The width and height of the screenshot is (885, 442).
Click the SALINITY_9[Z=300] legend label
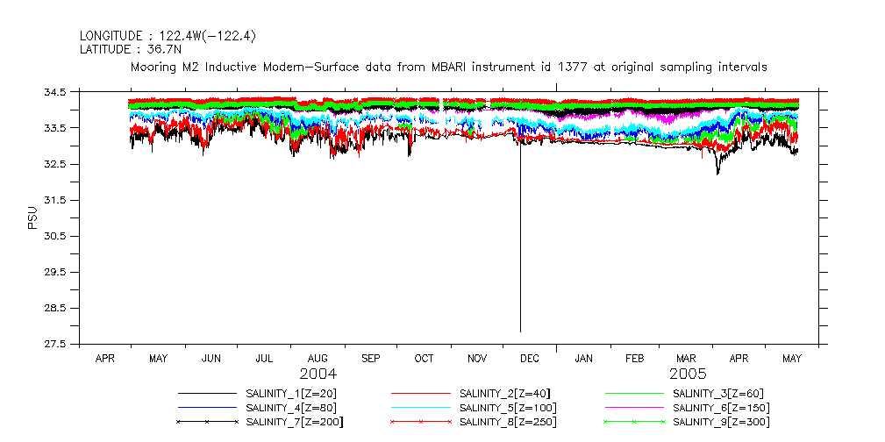pos(723,423)
